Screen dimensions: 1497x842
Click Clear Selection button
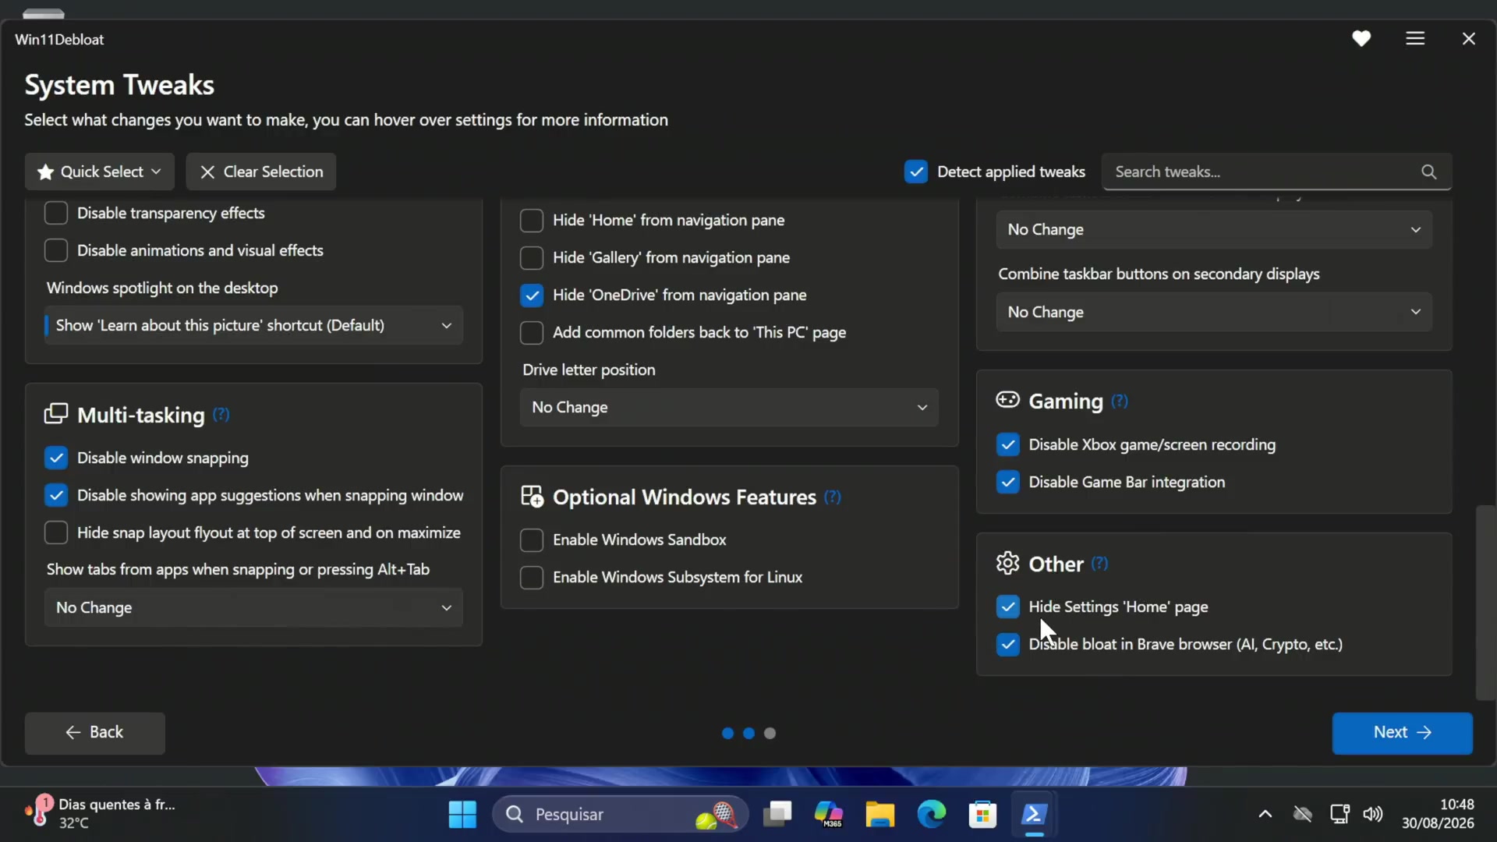(261, 172)
